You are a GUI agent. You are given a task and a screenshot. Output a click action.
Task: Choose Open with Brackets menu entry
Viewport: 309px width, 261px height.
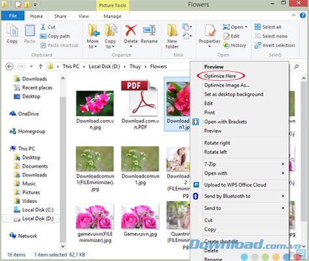coord(226,121)
